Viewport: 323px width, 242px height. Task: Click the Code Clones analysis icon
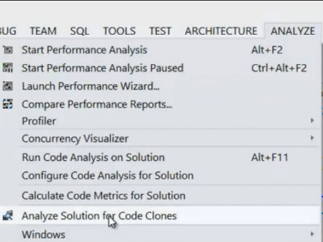[x=8, y=216]
